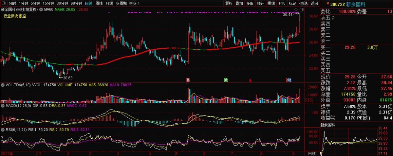Click the 复权 toolbar button
The width and height of the screenshot is (393, 156).
[x=229, y=4]
